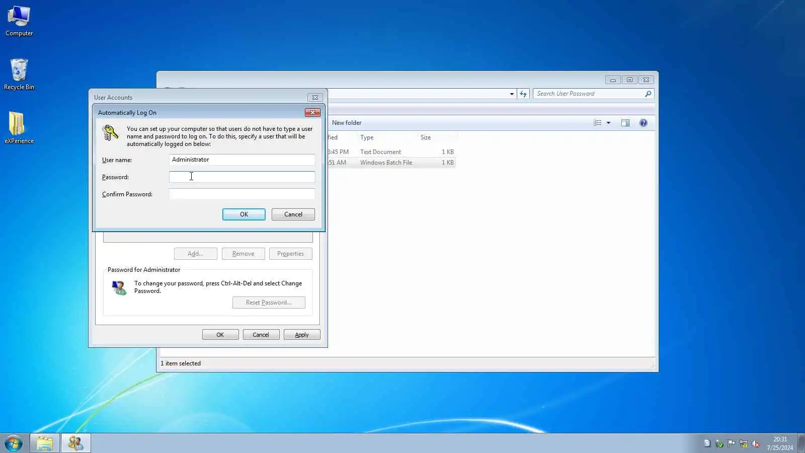The width and height of the screenshot is (805, 453).
Task: Click the 1 KB size of Text Document
Action: (x=448, y=152)
